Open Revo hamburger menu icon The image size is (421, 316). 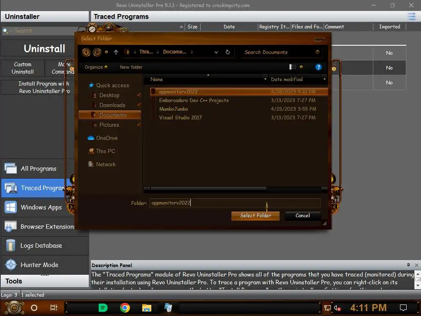click(x=411, y=16)
